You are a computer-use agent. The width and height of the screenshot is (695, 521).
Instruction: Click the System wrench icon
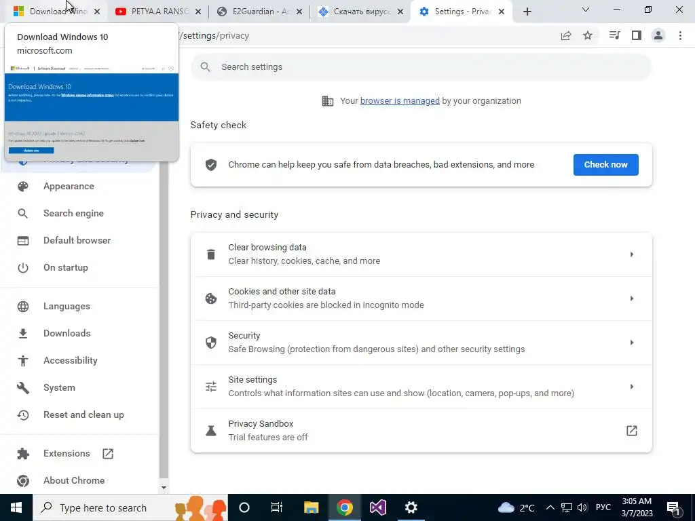[x=23, y=388]
